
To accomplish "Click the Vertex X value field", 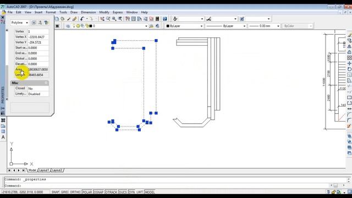I will pos(38,37).
